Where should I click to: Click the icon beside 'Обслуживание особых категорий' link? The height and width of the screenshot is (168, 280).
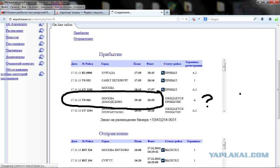click(41, 74)
